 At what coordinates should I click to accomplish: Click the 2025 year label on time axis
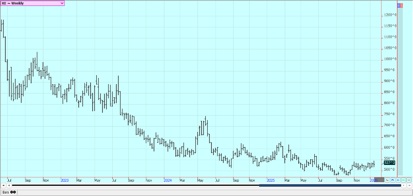coord(270,180)
